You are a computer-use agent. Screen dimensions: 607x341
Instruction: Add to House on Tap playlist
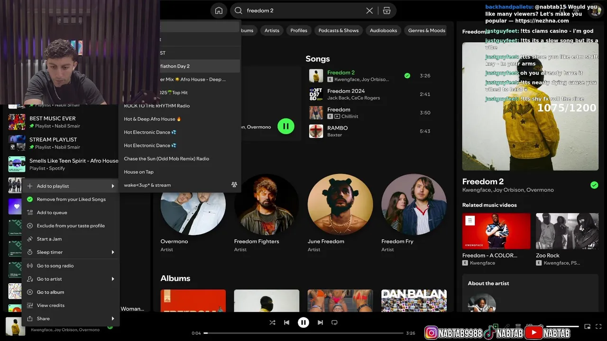pyautogui.click(x=180, y=172)
